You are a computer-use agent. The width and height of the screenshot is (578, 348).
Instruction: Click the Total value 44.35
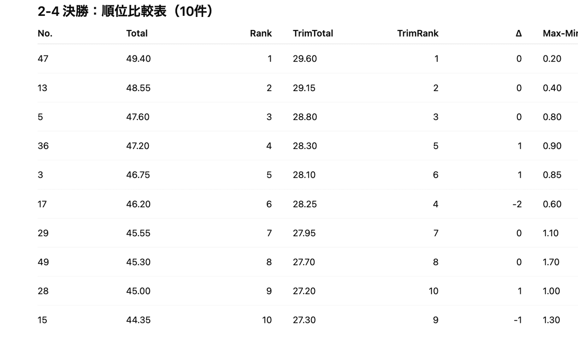138,320
